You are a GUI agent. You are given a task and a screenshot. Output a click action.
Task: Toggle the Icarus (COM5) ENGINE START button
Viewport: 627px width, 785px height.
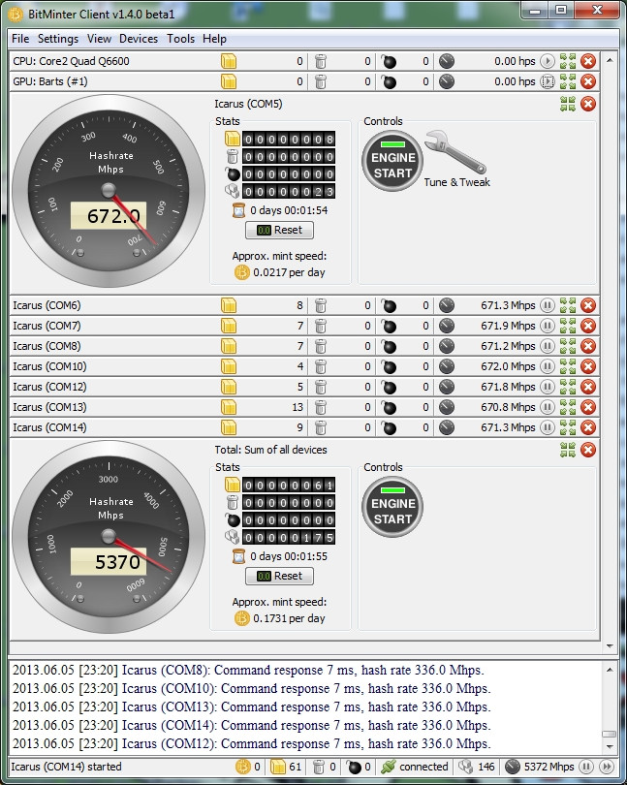click(x=392, y=161)
